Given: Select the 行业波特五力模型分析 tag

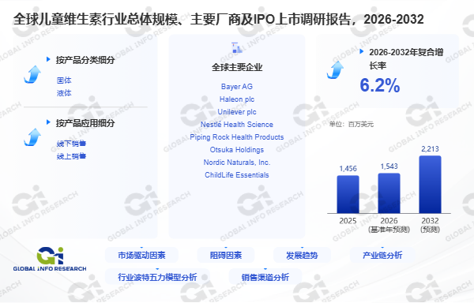Looking at the screenshot, I should (x=157, y=277).
